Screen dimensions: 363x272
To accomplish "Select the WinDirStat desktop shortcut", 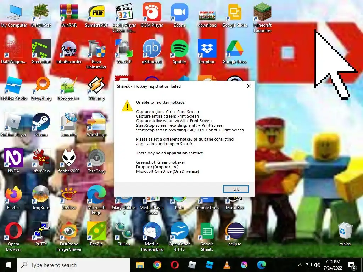I will click(41, 15).
